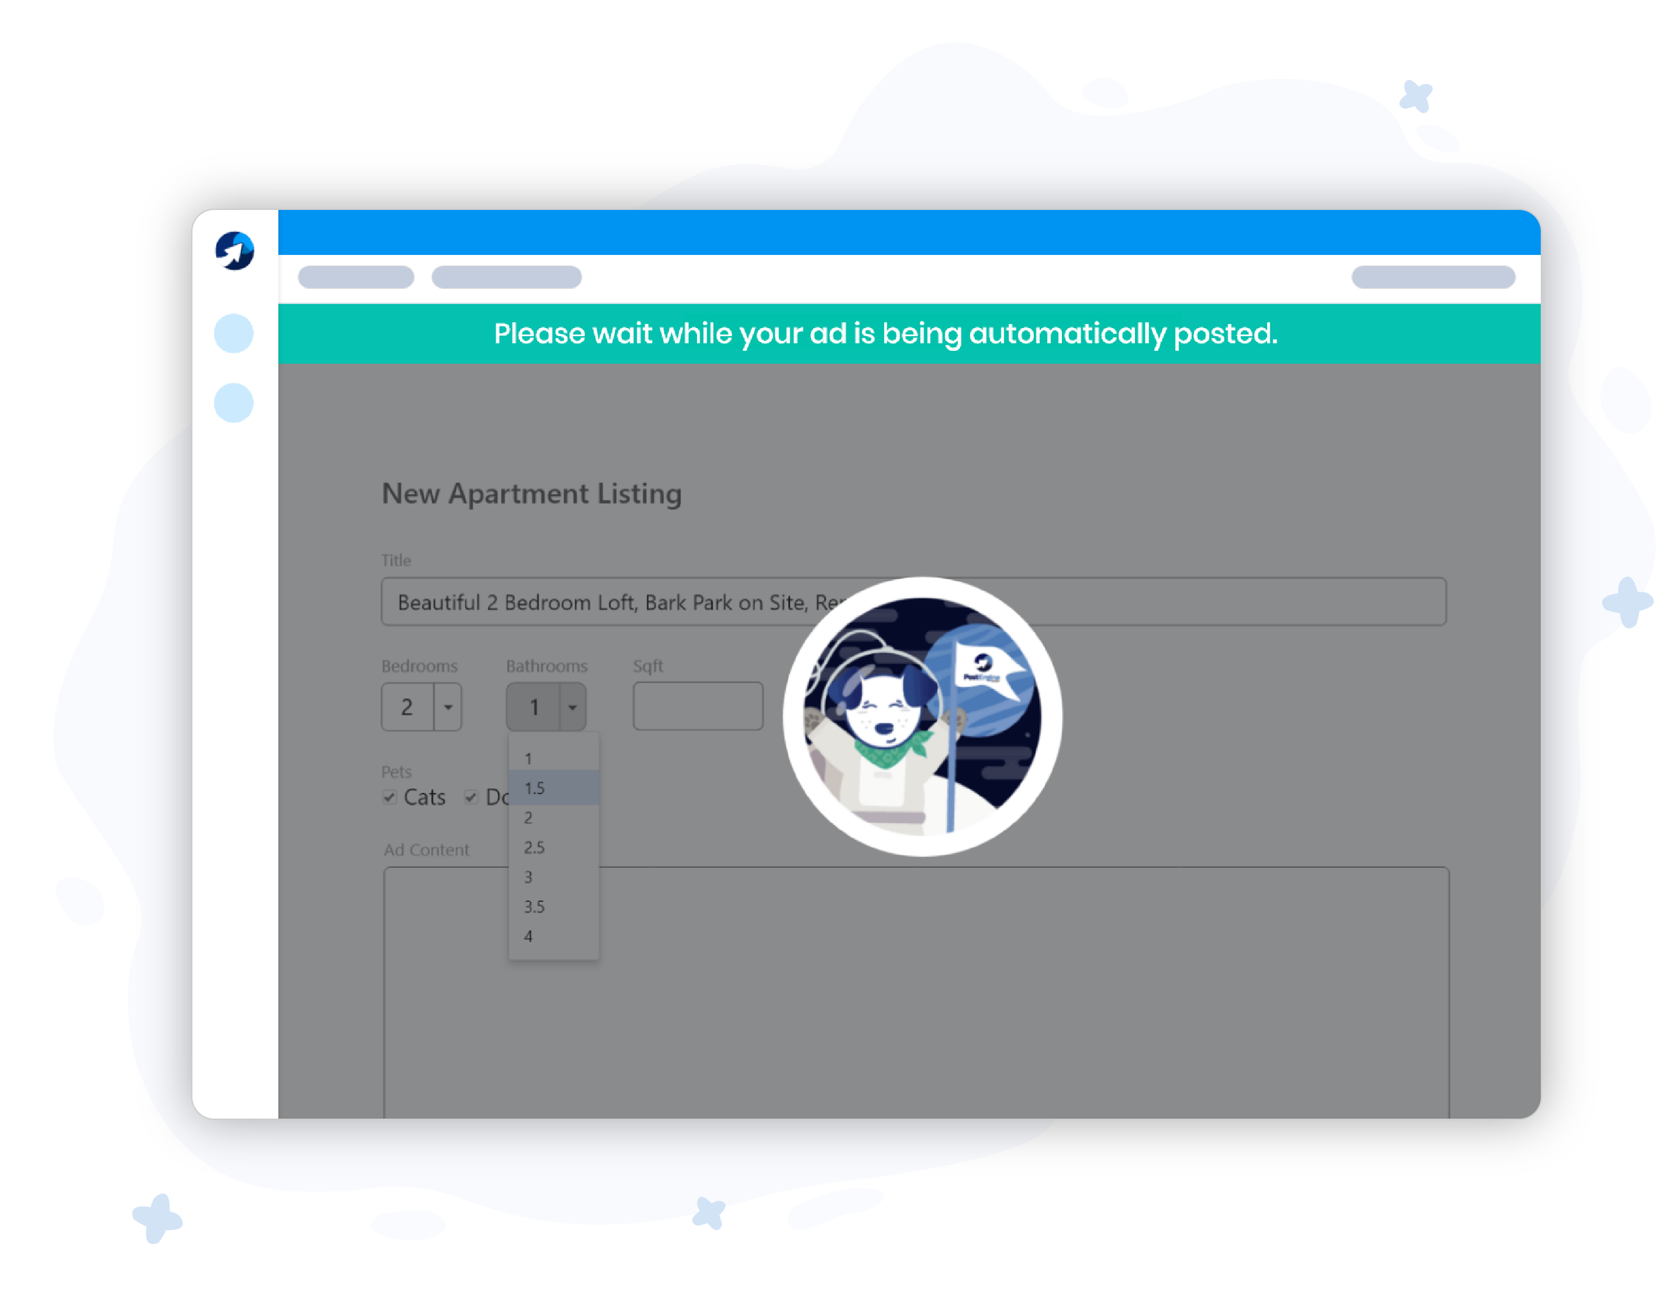
Task: Click the PostEngine rocket logo
Action: coord(234,250)
